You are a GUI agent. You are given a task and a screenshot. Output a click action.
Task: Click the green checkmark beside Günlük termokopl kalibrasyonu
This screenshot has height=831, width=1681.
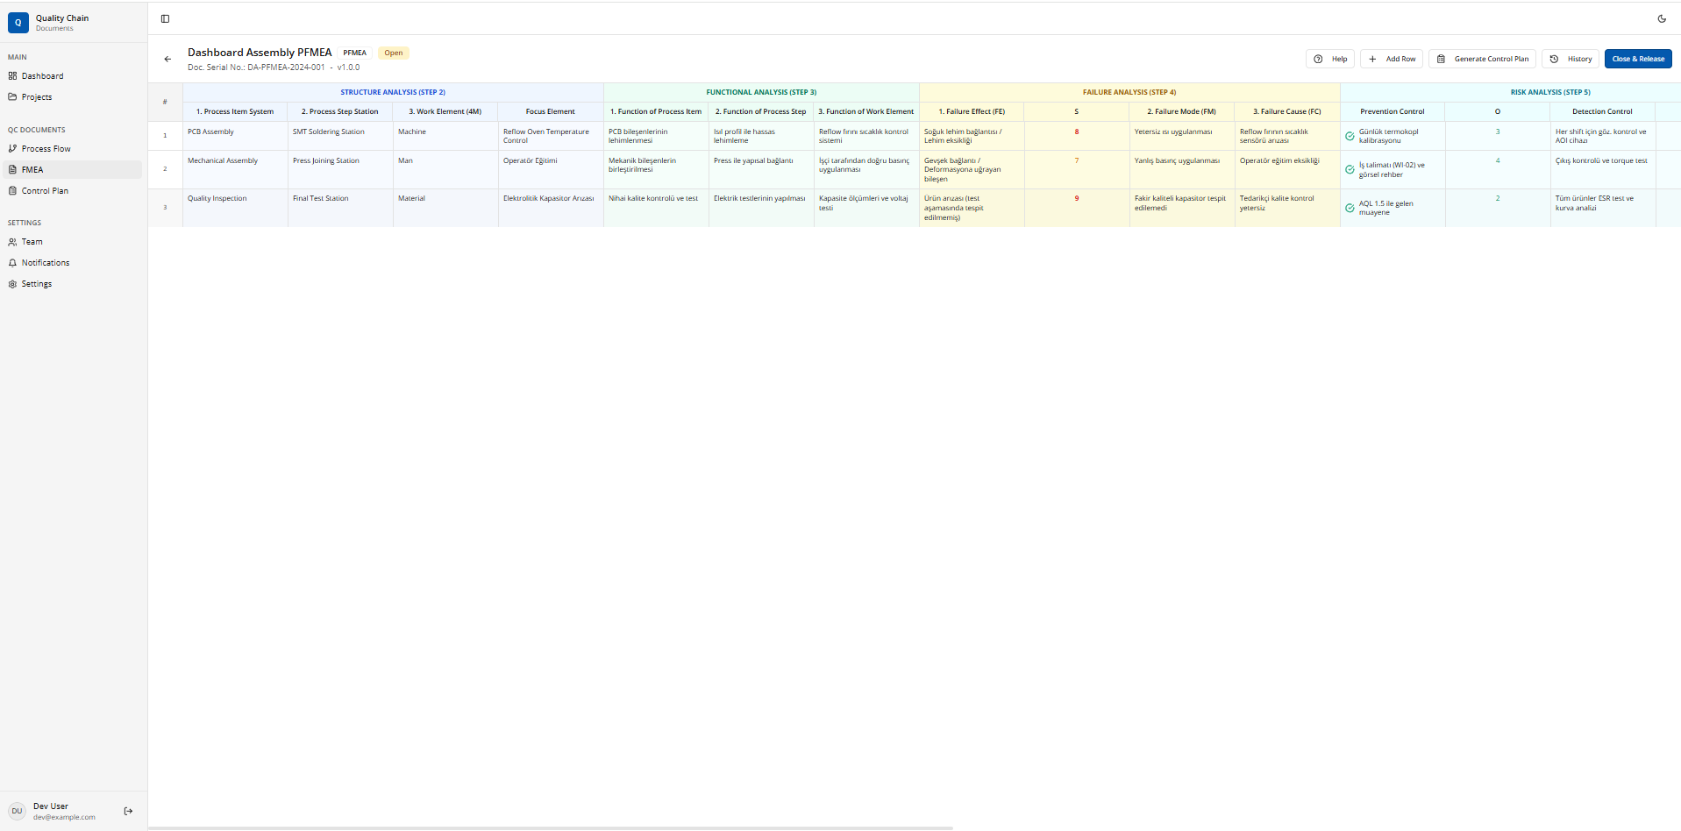coord(1349,136)
